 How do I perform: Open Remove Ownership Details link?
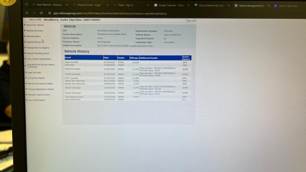point(40,83)
